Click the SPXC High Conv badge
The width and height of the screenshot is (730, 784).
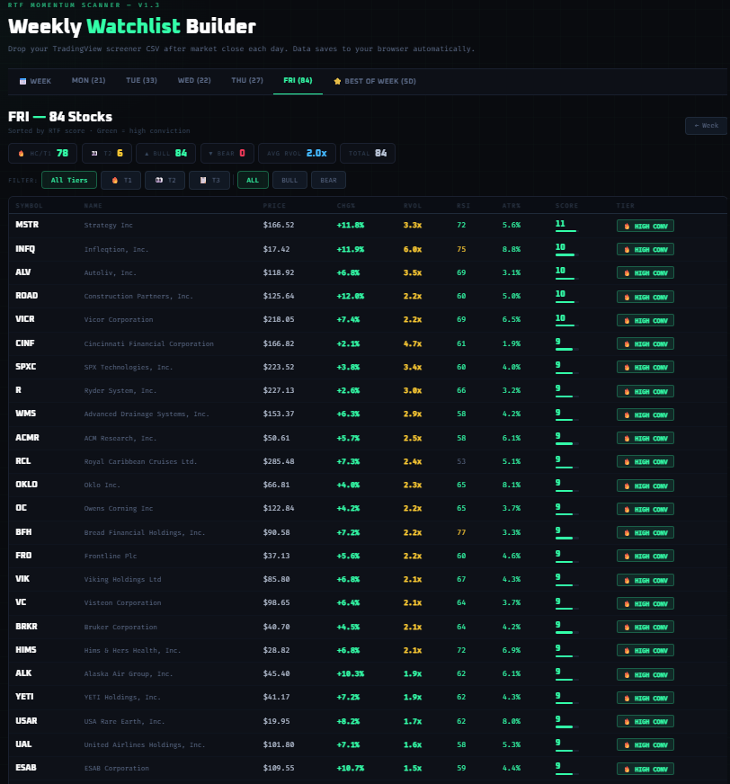tap(645, 368)
